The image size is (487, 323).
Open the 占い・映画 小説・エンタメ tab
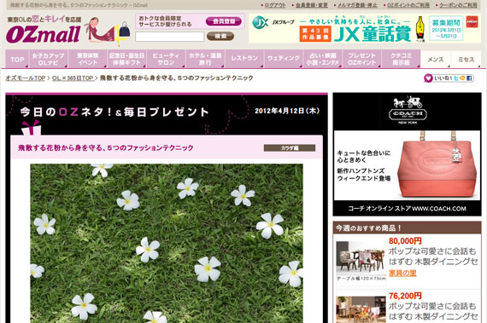point(323,59)
